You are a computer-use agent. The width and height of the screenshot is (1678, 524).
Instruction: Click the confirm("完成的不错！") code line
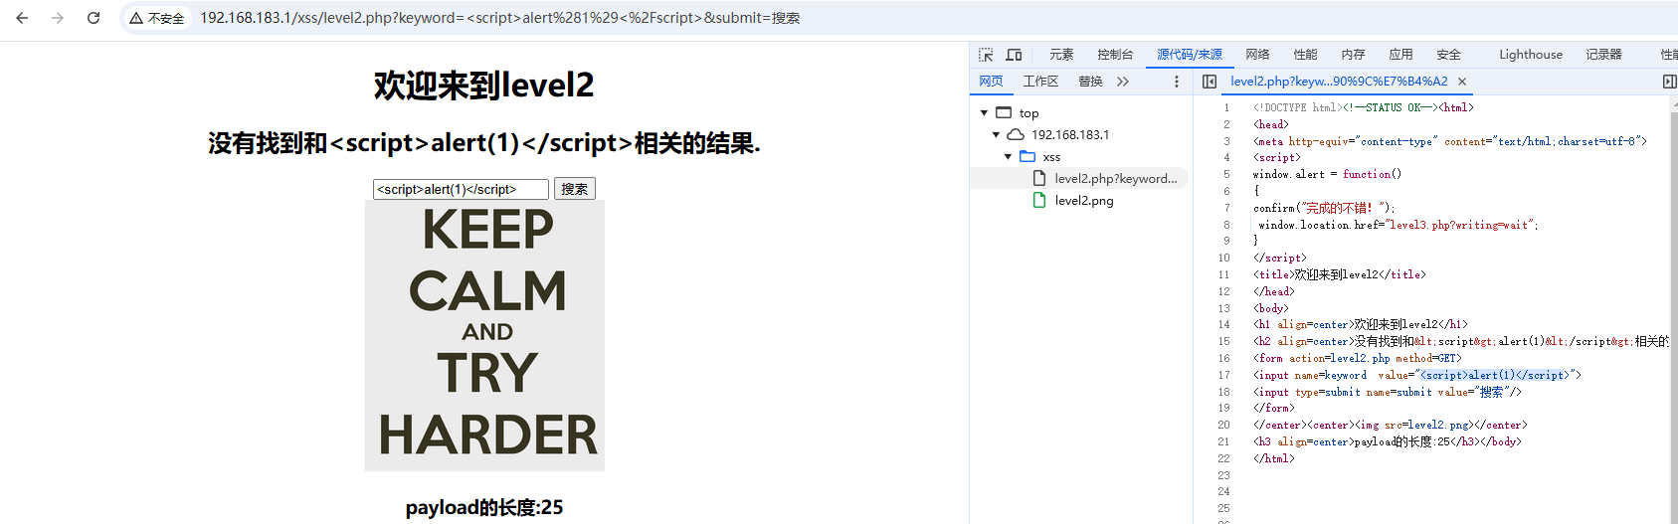coord(1324,208)
